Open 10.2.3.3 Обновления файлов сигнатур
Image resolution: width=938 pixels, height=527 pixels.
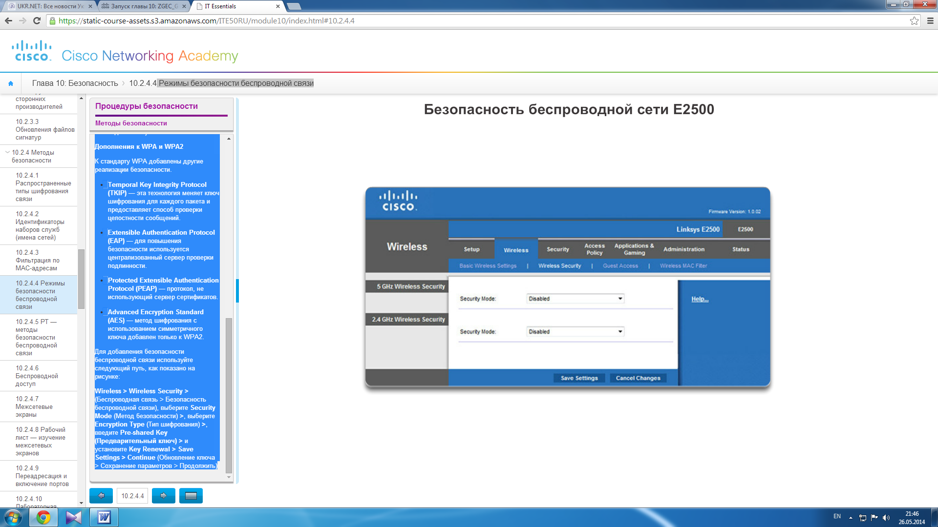(x=39, y=129)
